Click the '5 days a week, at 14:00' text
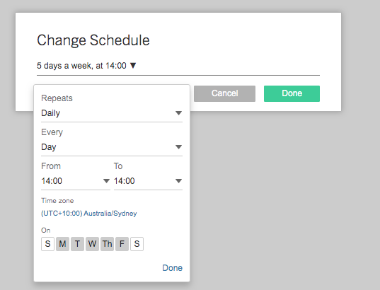Viewport: 380px width, 290px height. (x=81, y=66)
